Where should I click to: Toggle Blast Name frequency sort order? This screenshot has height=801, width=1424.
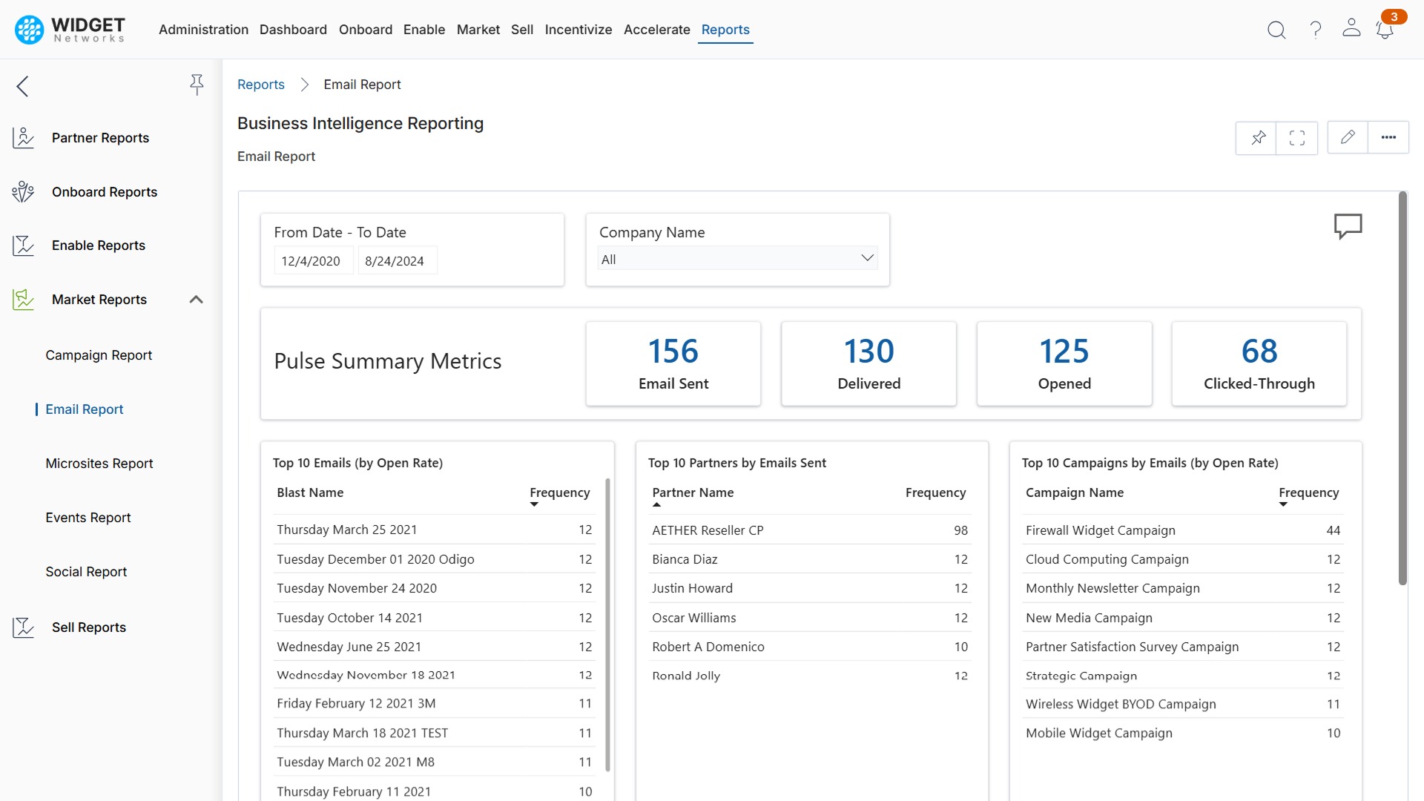tap(534, 504)
